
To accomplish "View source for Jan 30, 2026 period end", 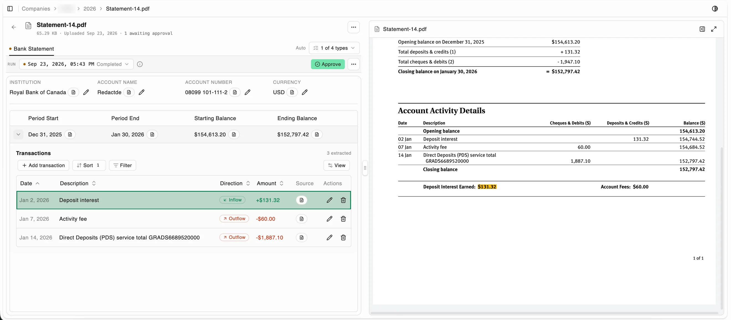I will click(x=152, y=135).
